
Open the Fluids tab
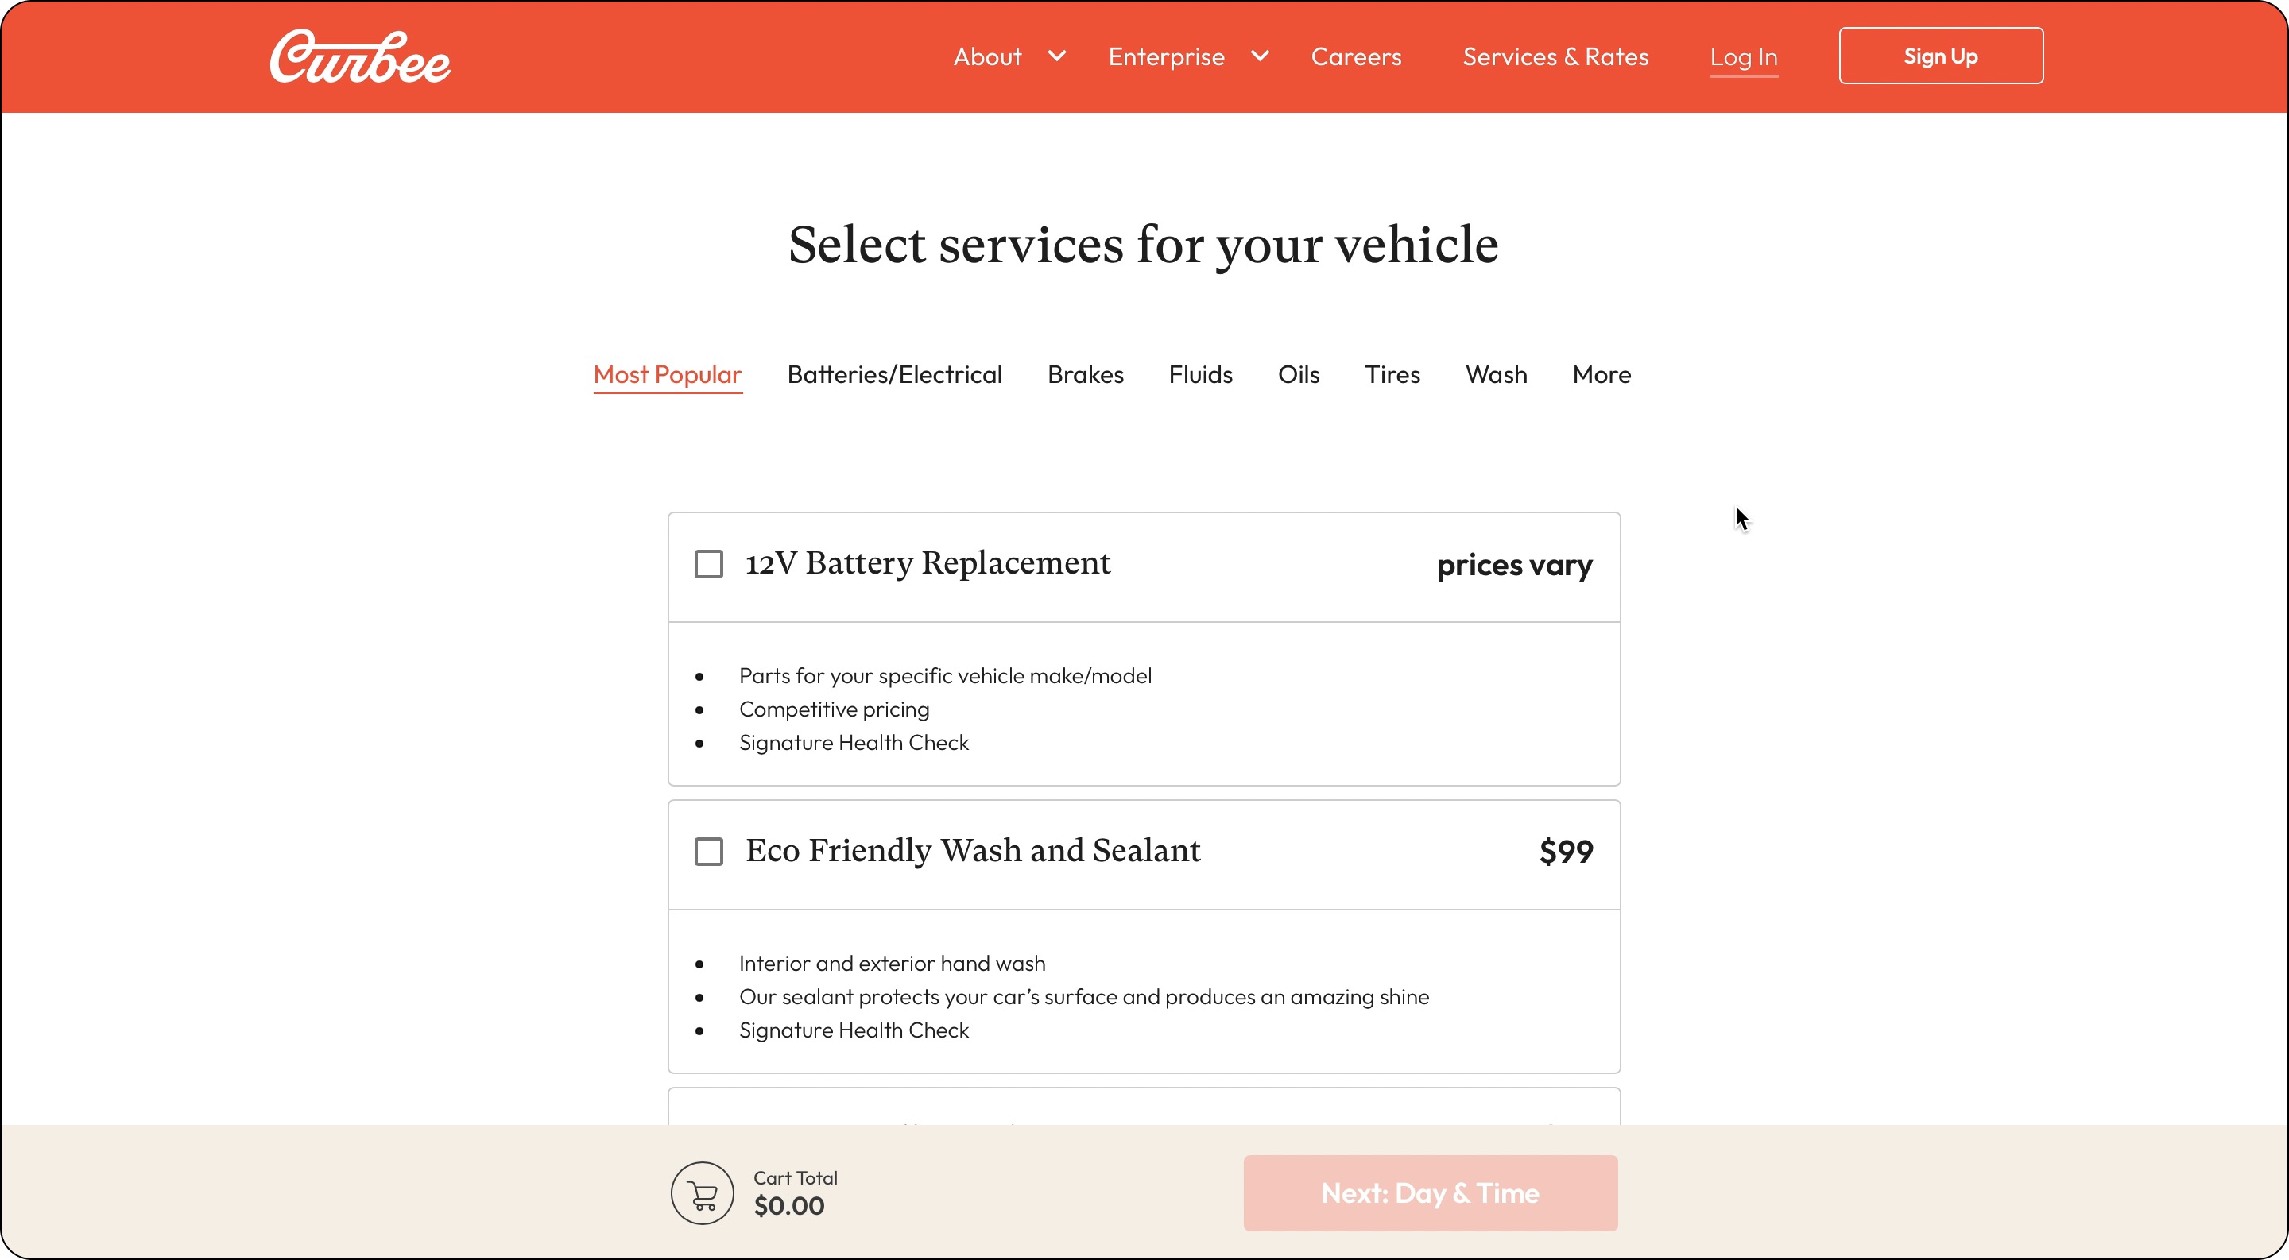pos(1200,375)
